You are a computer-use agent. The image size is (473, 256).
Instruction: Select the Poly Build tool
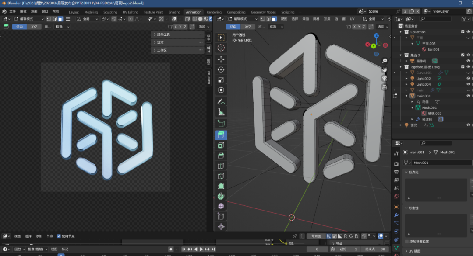[x=221, y=186]
